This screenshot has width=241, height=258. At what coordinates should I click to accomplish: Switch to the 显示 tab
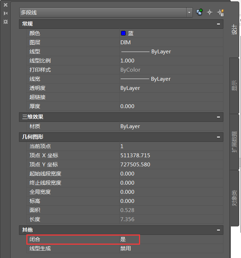click(234, 86)
